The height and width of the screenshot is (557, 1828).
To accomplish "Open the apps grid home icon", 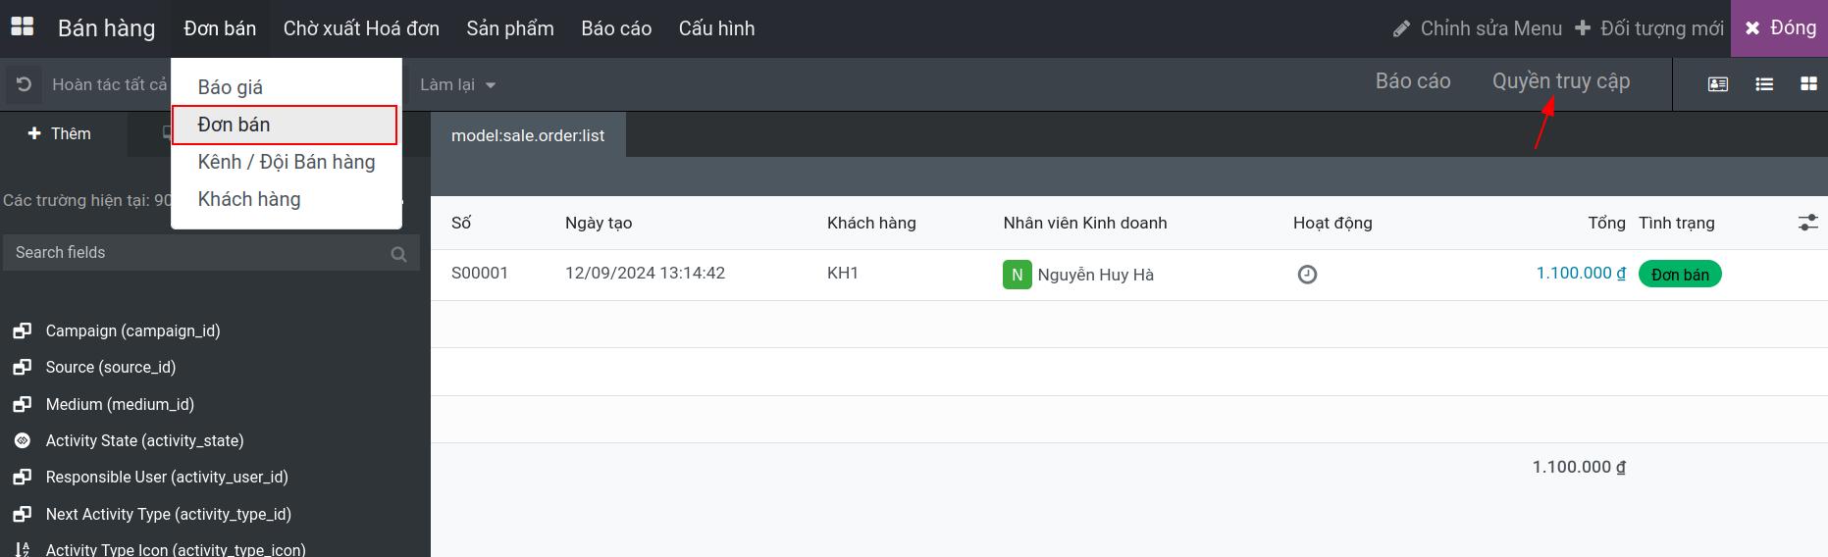I will click(x=22, y=27).
